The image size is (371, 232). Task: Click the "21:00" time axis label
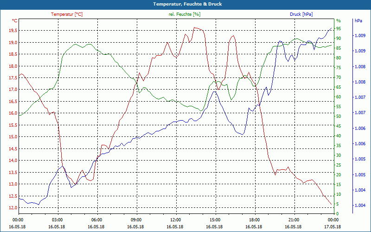[294, 219]
